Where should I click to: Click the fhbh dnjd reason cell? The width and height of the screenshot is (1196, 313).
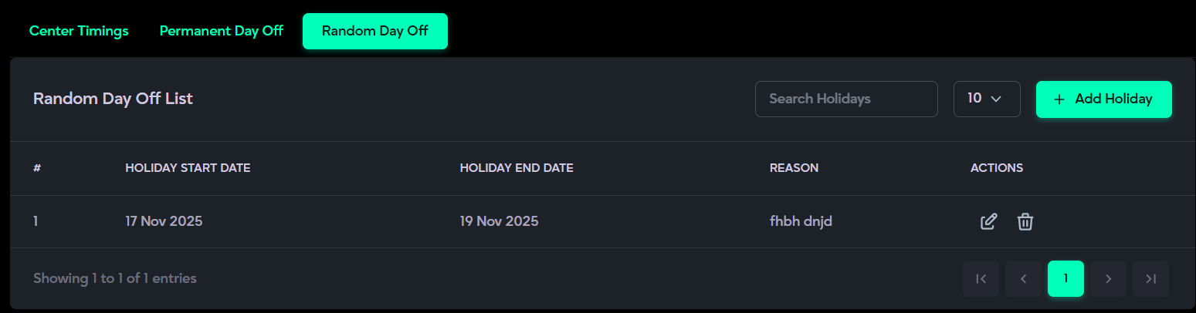(x=801, y=222)
